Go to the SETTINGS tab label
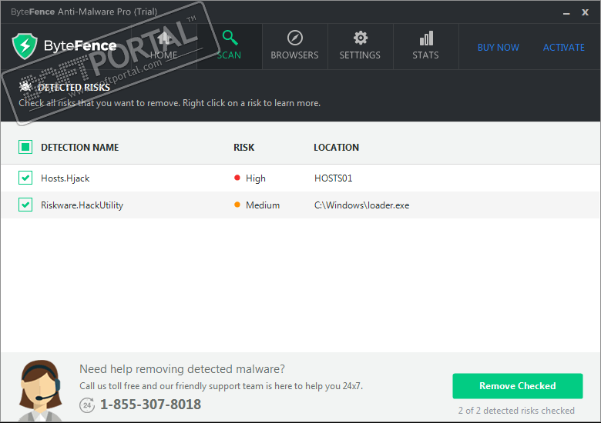This screenshot has width=601, height=423. (x=360, y=55)
